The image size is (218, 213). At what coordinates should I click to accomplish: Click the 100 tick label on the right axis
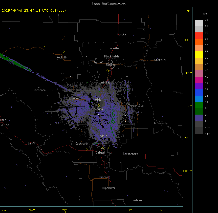coord(186,40)
